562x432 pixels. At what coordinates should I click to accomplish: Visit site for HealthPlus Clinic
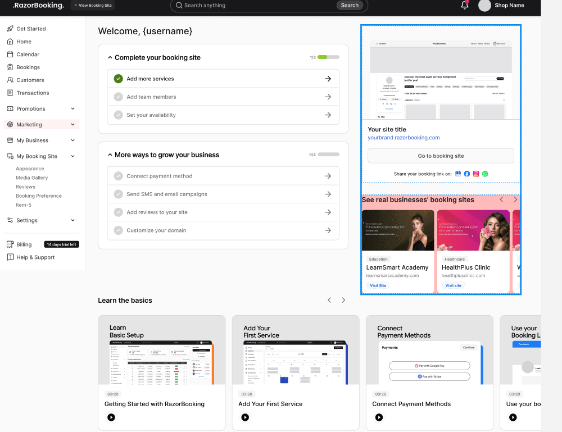[x=453, y=285]
